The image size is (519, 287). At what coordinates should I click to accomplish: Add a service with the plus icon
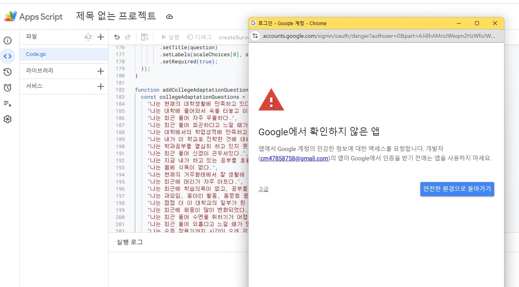click(101, 86)
